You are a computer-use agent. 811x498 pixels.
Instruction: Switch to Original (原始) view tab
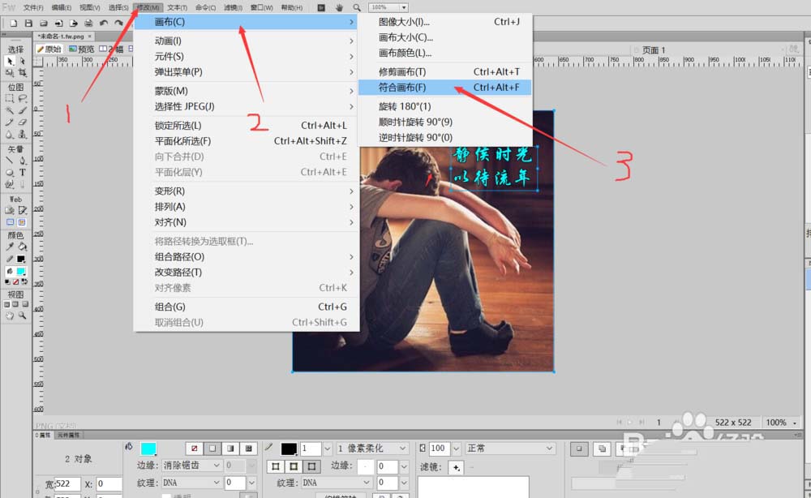coord(49,49)
